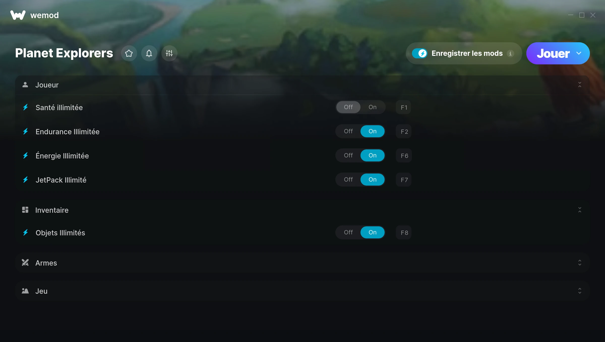
Task: Click the Inventaire grid icon
Action: tap(25, 210)
